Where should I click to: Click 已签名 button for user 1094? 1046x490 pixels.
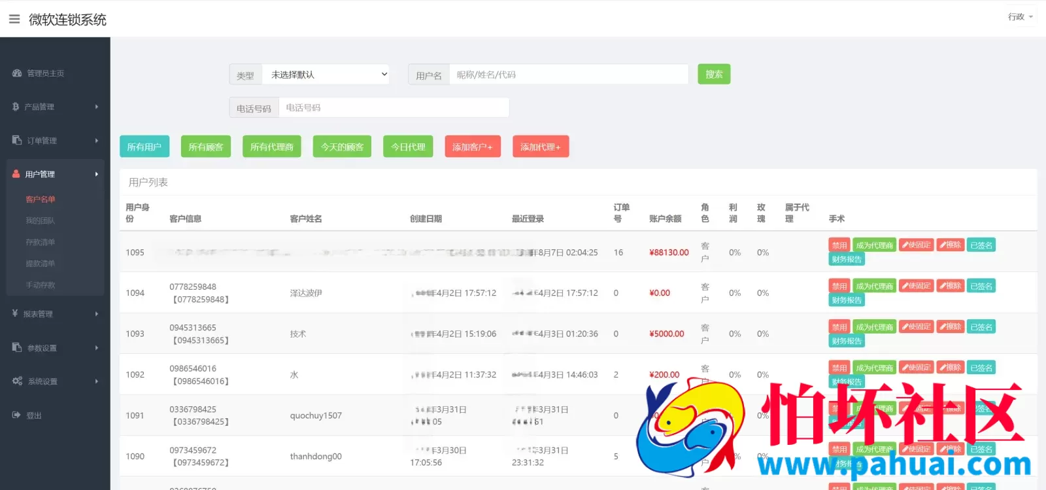click(981, 286)
